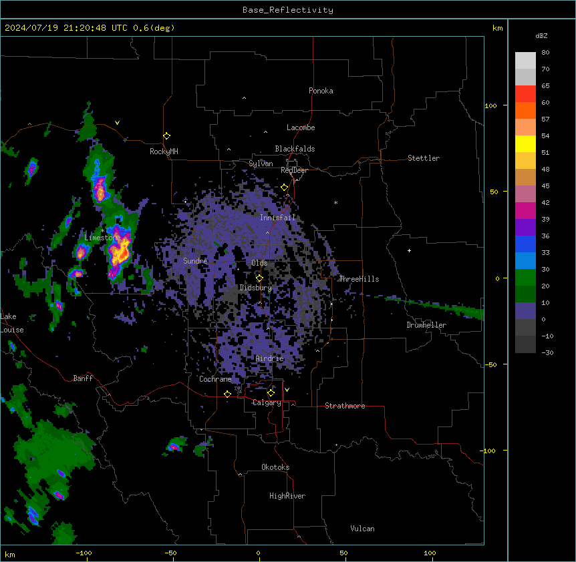
Task: Click the Banff town label
Action: pyautogui.click(x=83, y=378)
